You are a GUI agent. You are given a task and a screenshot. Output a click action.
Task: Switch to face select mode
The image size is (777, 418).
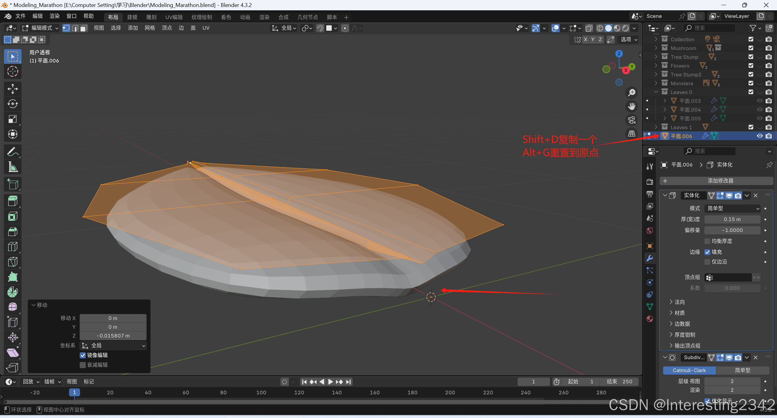84,28
